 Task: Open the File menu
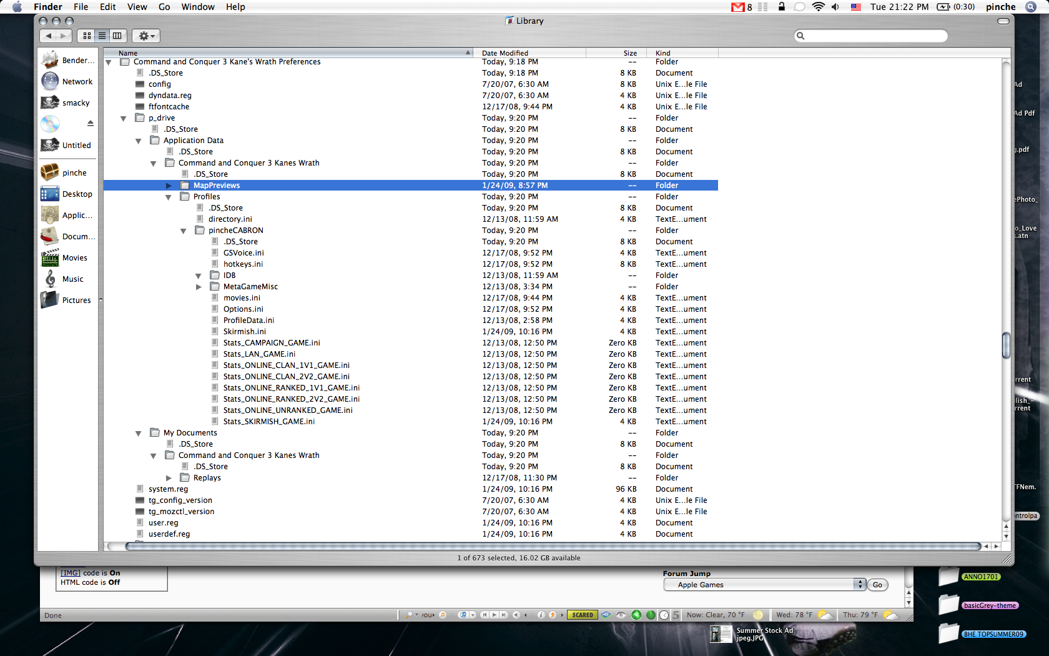point(81,7)
